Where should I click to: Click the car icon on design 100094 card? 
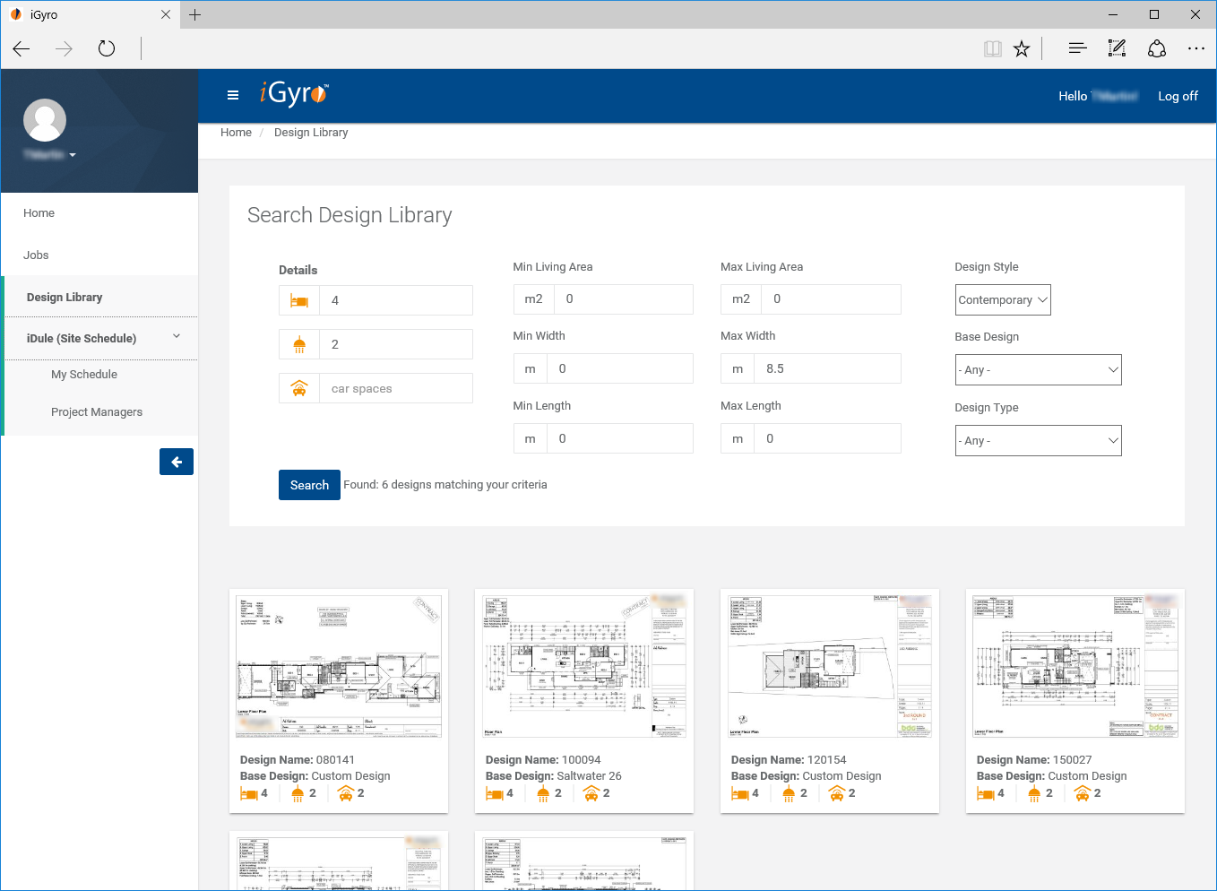tap(591, 793)
